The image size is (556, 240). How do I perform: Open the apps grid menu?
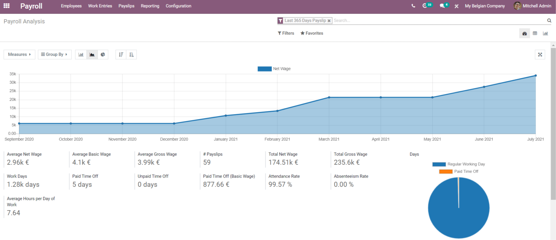pos(6,6)
